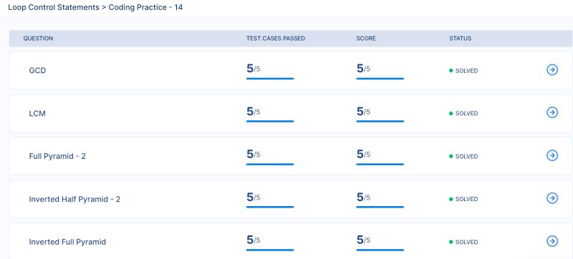Viewport: 573px width, 259px height.
Task: Click solved status dot for Inverted Full Pyramid
Action: click(451, 242)
